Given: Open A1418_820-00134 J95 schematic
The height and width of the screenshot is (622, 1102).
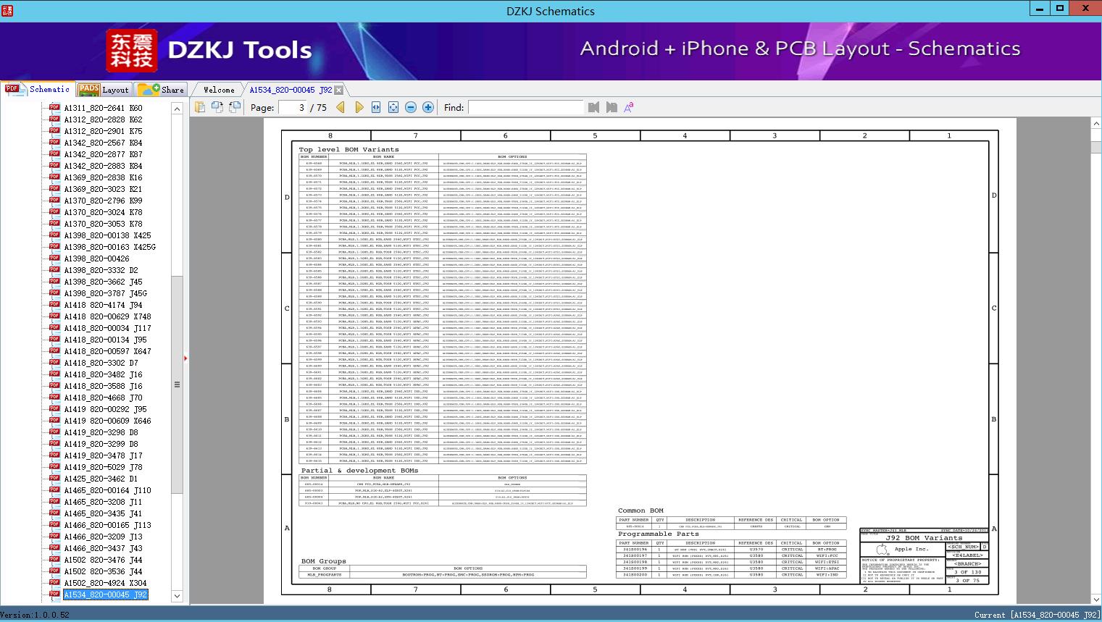Looking at the screenshot, I should pyautogui.click(x=105, y=340).
